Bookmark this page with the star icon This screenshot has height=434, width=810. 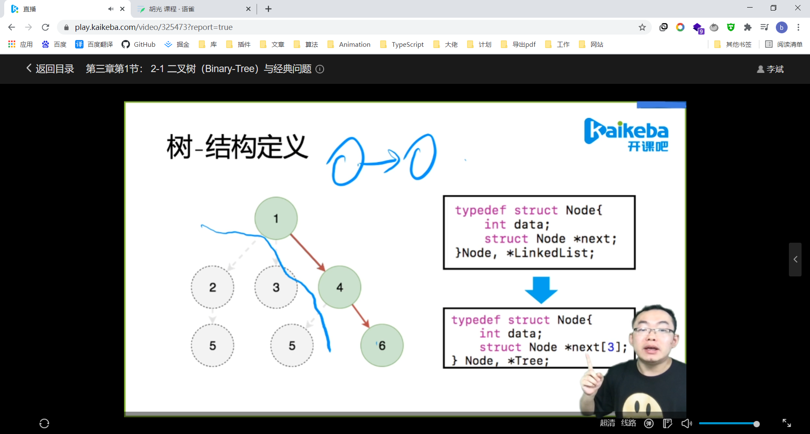pyautogui.click(x=642, y=27)
